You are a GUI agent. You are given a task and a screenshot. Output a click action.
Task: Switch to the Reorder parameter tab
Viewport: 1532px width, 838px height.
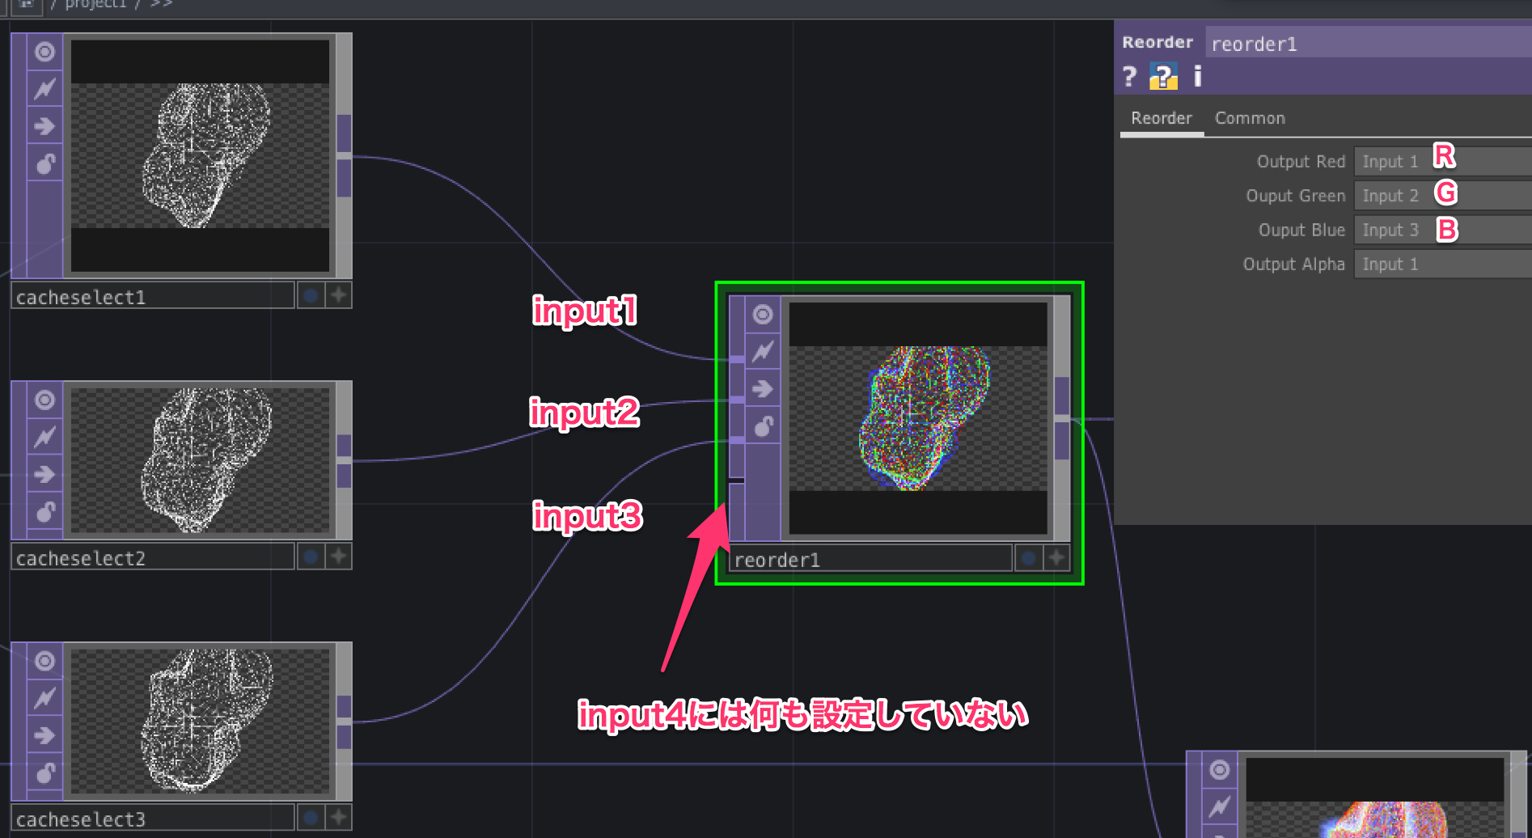[x=1162, y=118]
